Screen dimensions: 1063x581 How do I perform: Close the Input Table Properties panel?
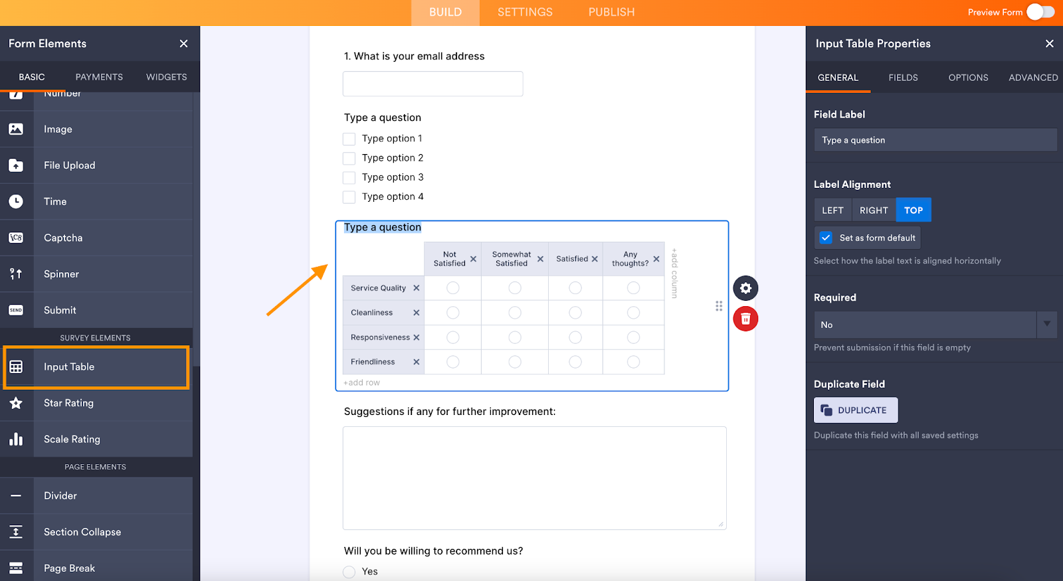click(1050, 44)
